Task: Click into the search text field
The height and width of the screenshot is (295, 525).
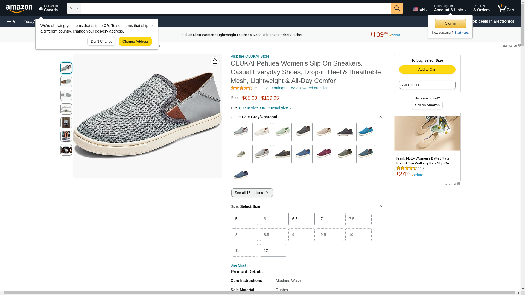Action: pyautogui.click(x=235, y=8)
